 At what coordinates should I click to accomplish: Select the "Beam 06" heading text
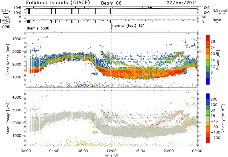point(111,3)
